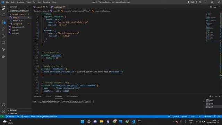Open editor more actions menu
222x125 pixels.
click(x=219, y=7)
